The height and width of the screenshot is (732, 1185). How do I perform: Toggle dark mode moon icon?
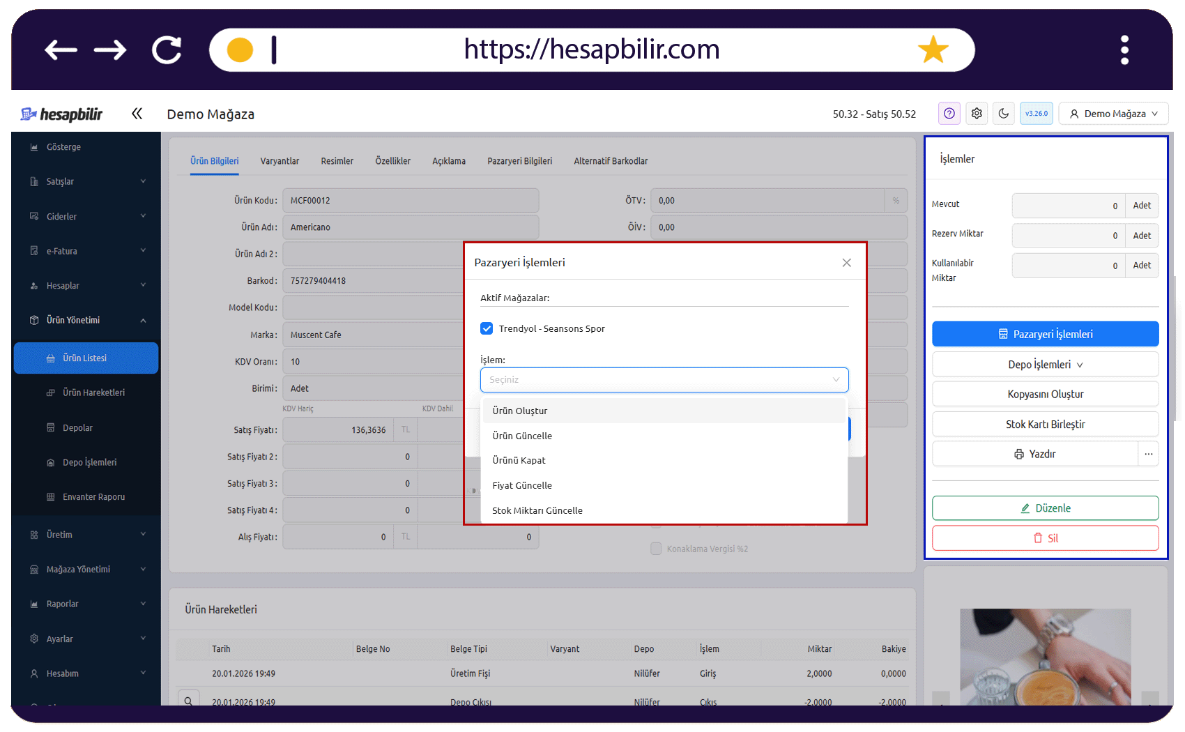click(x=1004, y=114)
